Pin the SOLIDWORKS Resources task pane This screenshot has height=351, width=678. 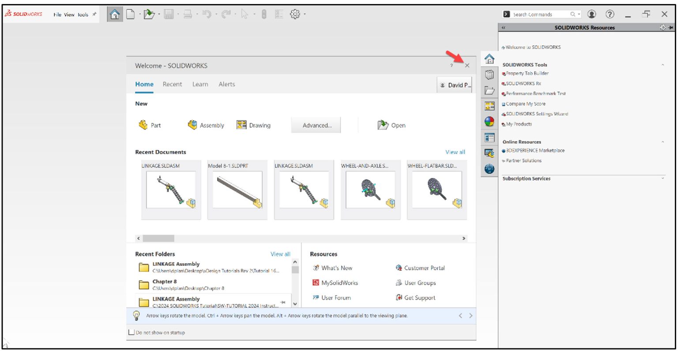670,27
